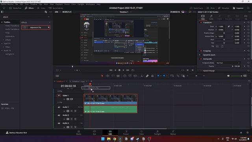This screenshot has height=142, width=252.
Task: Open the Windows Start menu
Action: coord(103,139)
